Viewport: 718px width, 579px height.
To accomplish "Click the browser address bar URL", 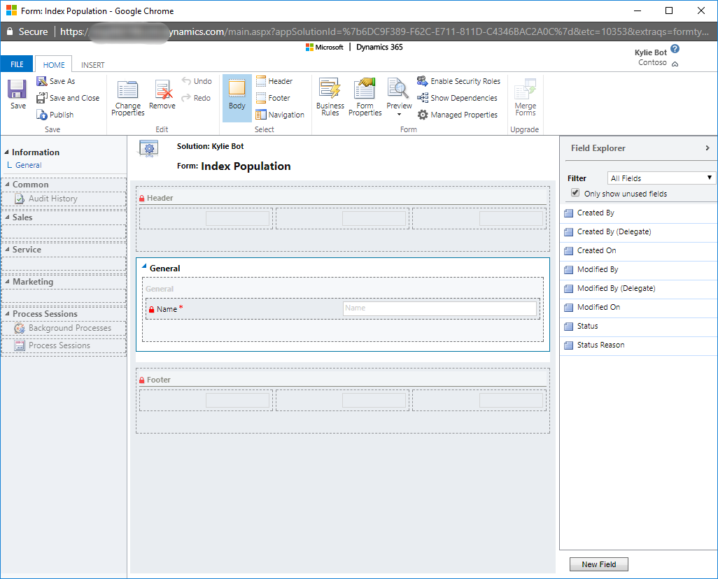I will pyautogui.click(x=385, y=31).
